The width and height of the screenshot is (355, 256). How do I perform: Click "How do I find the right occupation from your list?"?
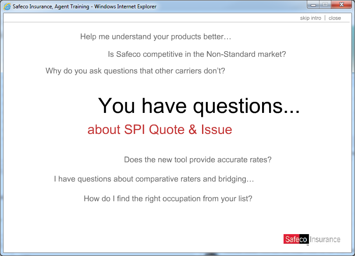tap(168, 199)
